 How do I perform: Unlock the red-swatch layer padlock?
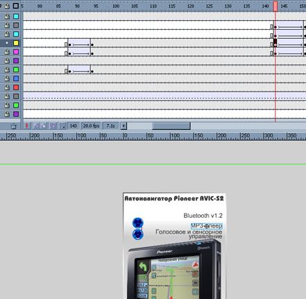[7, 87]
